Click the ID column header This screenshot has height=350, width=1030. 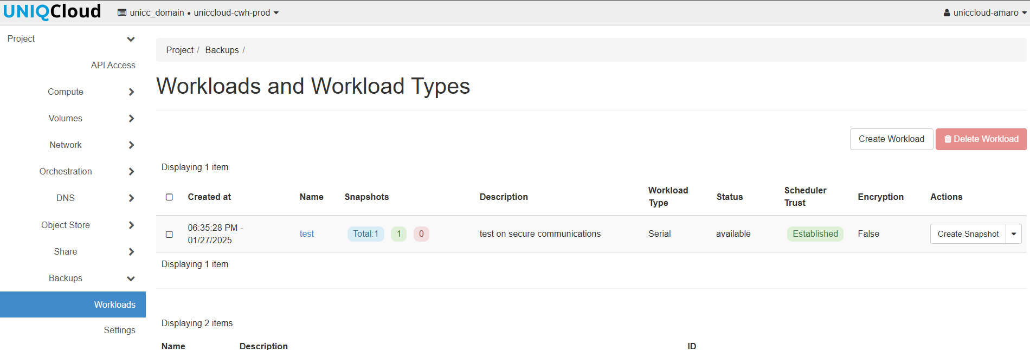[692, 346]
